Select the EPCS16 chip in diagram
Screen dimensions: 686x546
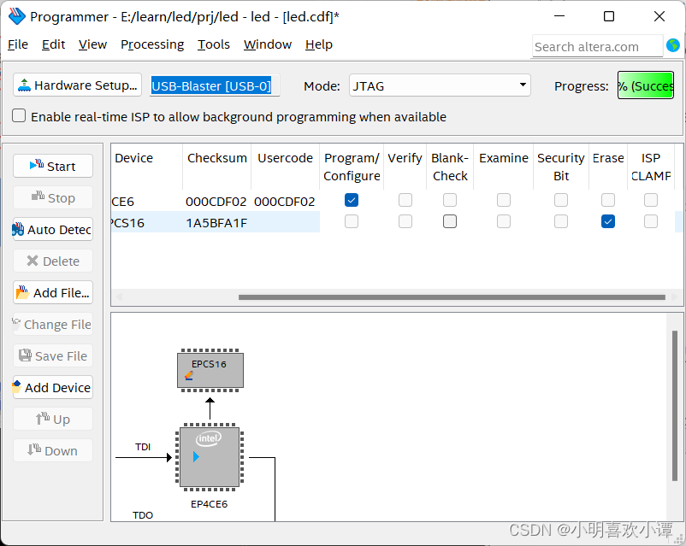pyautogui.click(x=210, y=370)
